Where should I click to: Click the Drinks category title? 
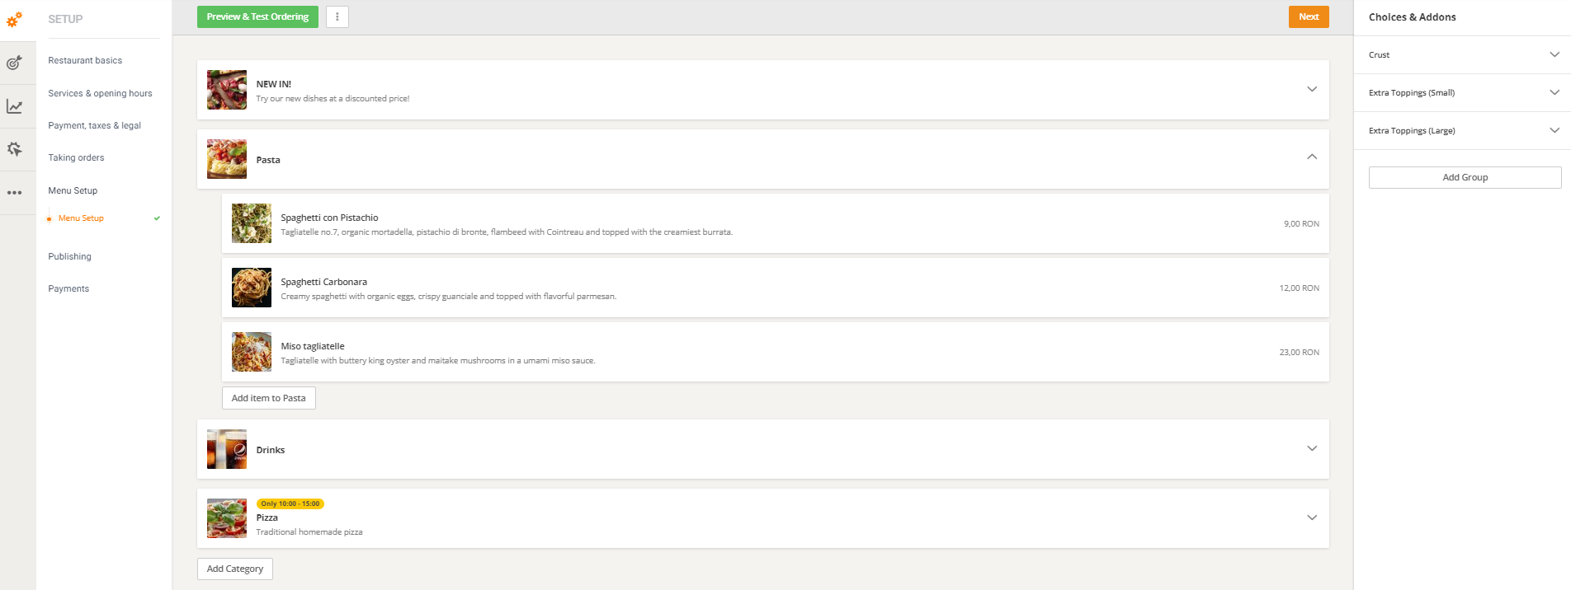[x=271, y=450]
